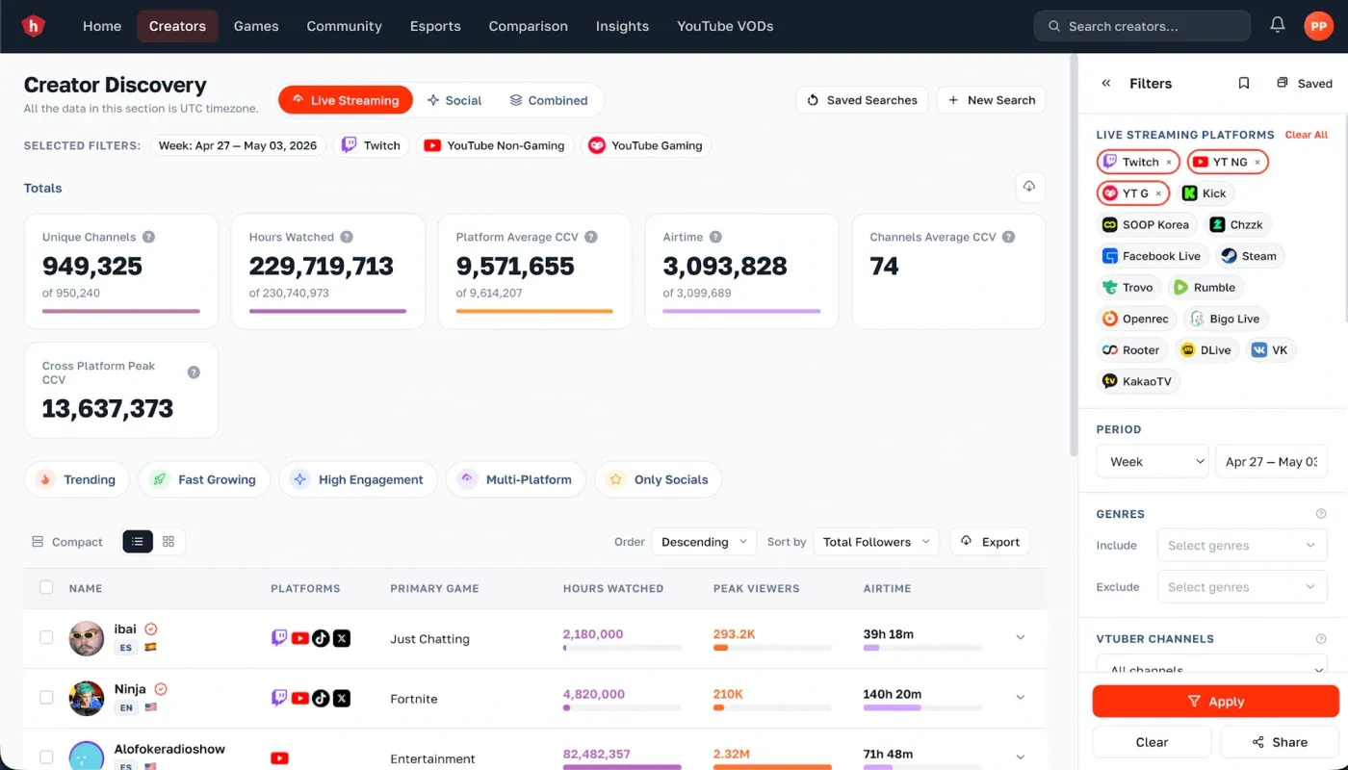The width and height of the screenshot is (1348, 770).
Task: Open the Include genres dropdown
Action: [x=1242, y=546]
